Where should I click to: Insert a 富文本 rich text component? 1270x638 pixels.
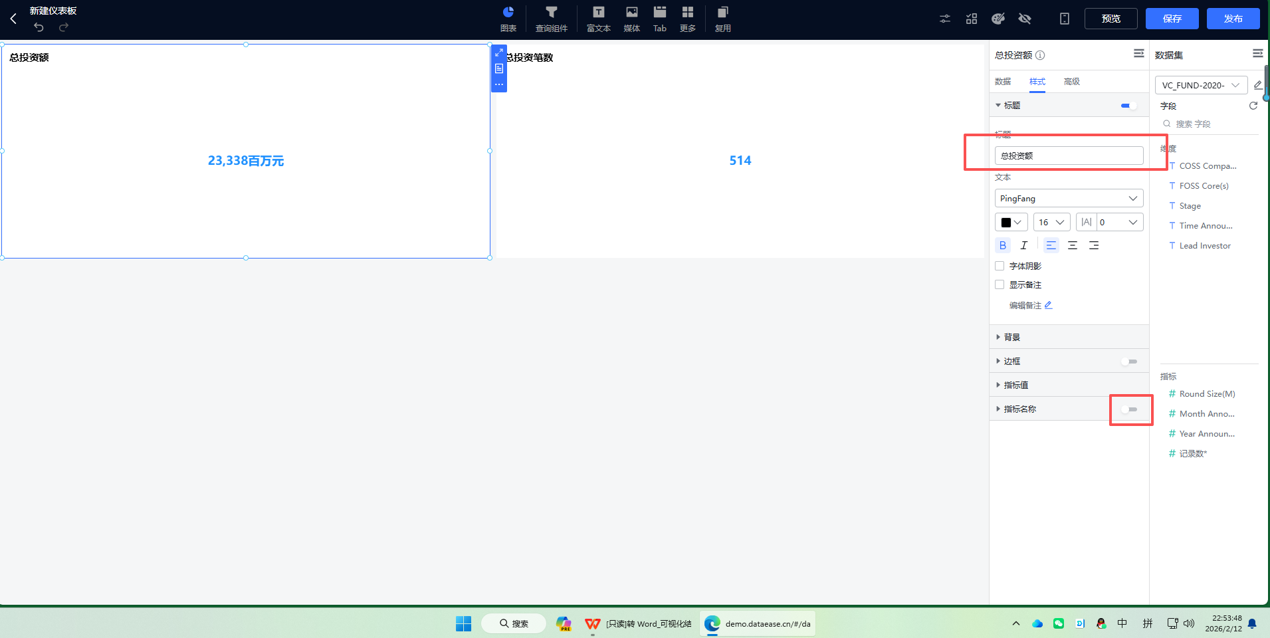click(x=599, y=19)
